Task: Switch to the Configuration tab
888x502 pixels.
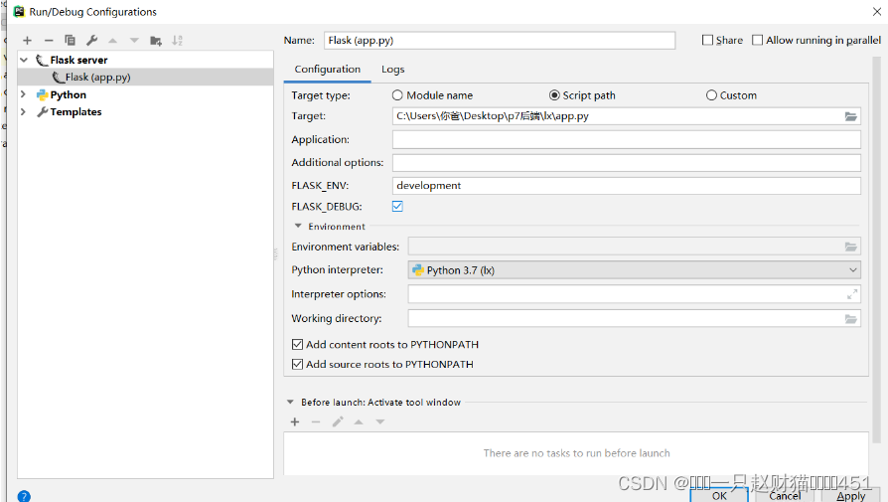Action: tap(328, 70)
